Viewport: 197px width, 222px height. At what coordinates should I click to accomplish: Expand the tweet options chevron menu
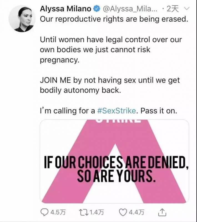pos(186,9)
